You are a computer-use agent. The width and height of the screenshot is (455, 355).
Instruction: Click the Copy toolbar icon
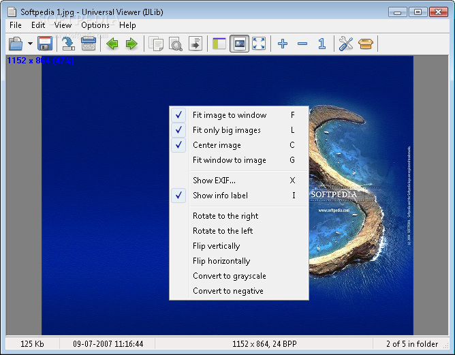coord(156,44)
